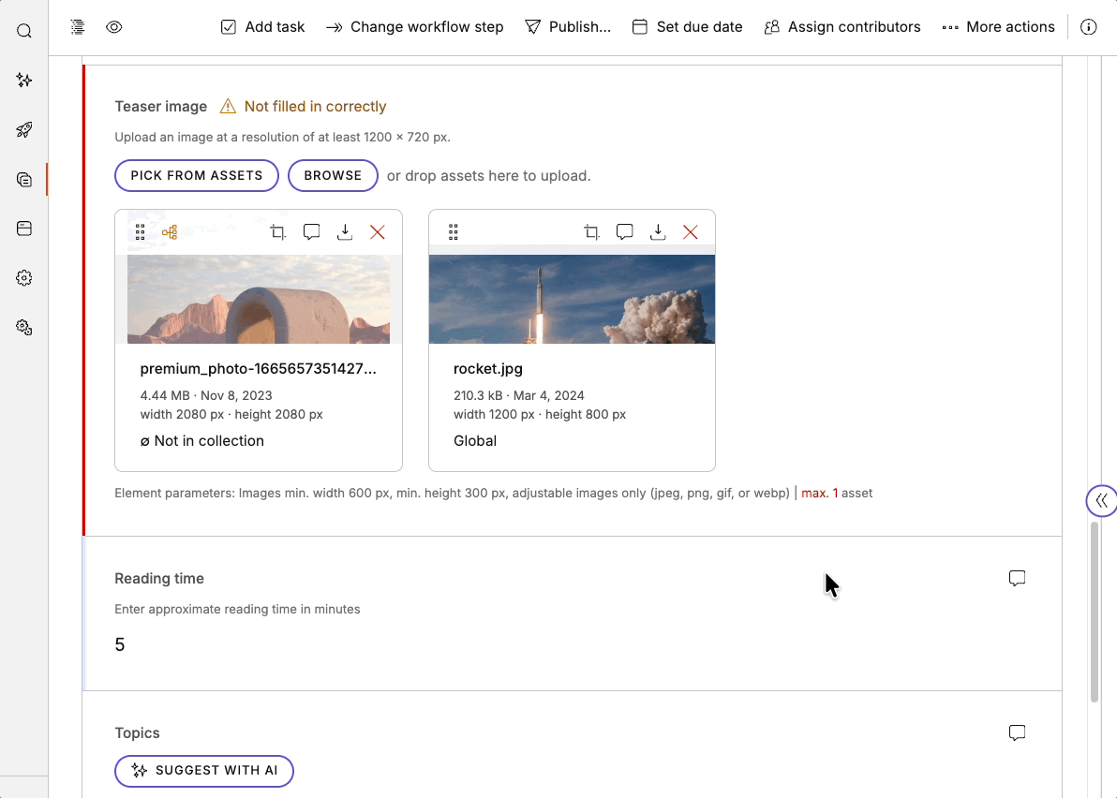This screenshot has width=1117, height=798.
Task: Toggle the preview eye icon in the toolbar
Action: coord(113,27)
